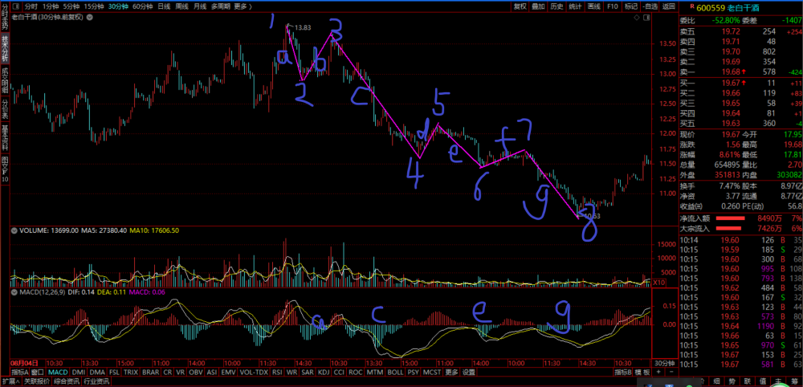
Task: Click the 叠加 overlay button
Action: pyautogui.click(x=538, y=6)
